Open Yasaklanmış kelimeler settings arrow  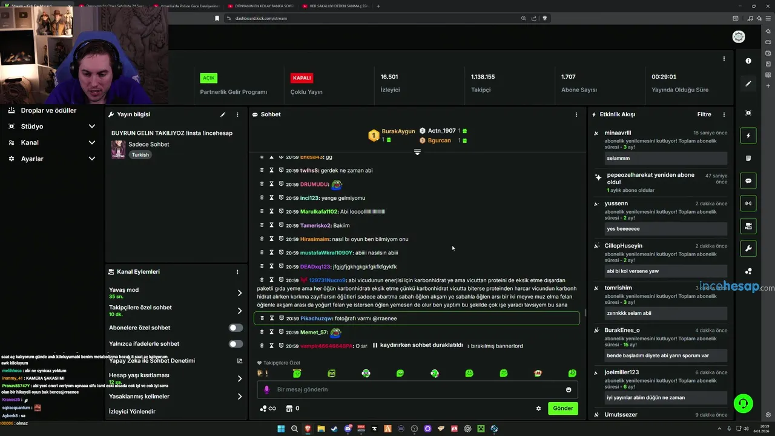[239, 397]
